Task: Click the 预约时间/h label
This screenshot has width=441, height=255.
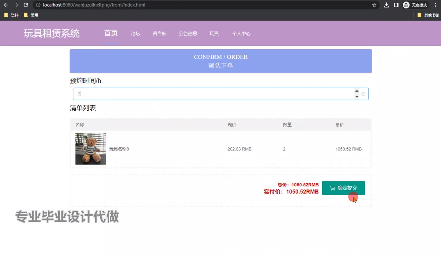Action: point(85,81)
